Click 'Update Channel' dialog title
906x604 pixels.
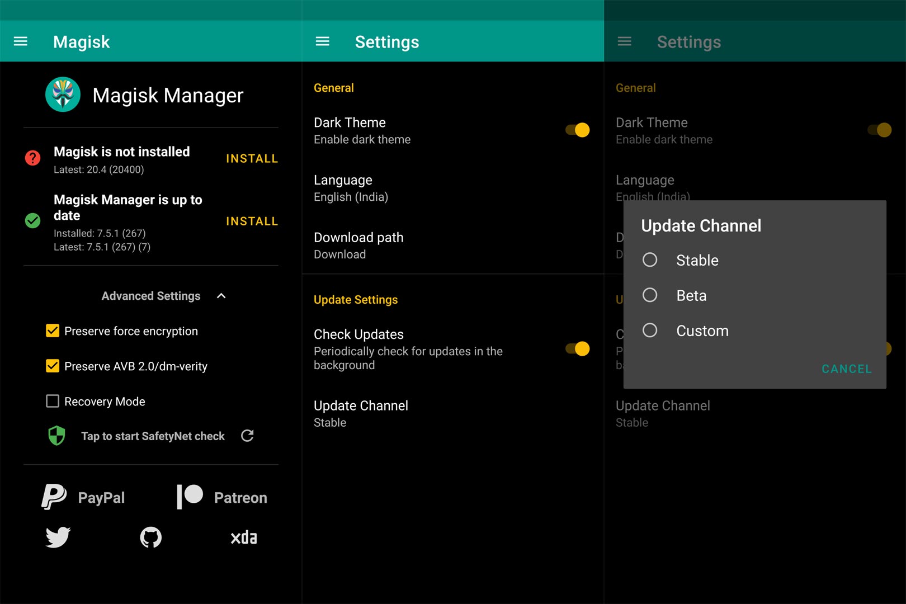click(701, 225)
